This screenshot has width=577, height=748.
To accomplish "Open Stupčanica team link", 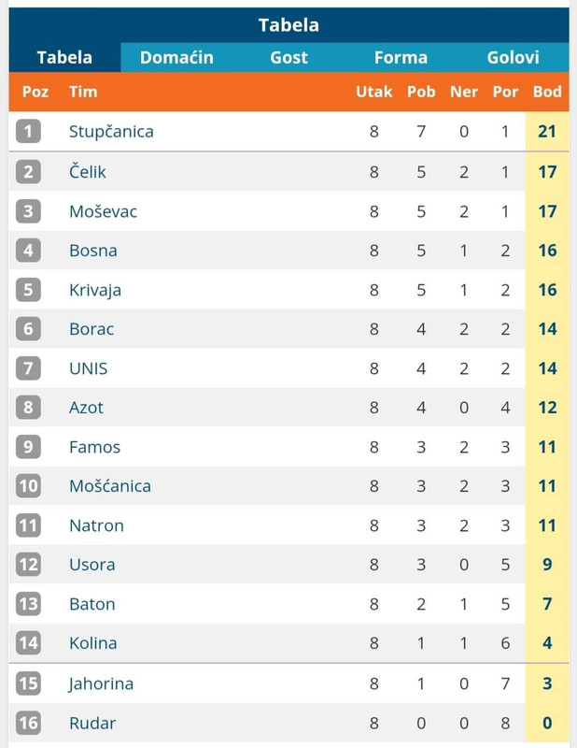I will (x=111, y=132).
